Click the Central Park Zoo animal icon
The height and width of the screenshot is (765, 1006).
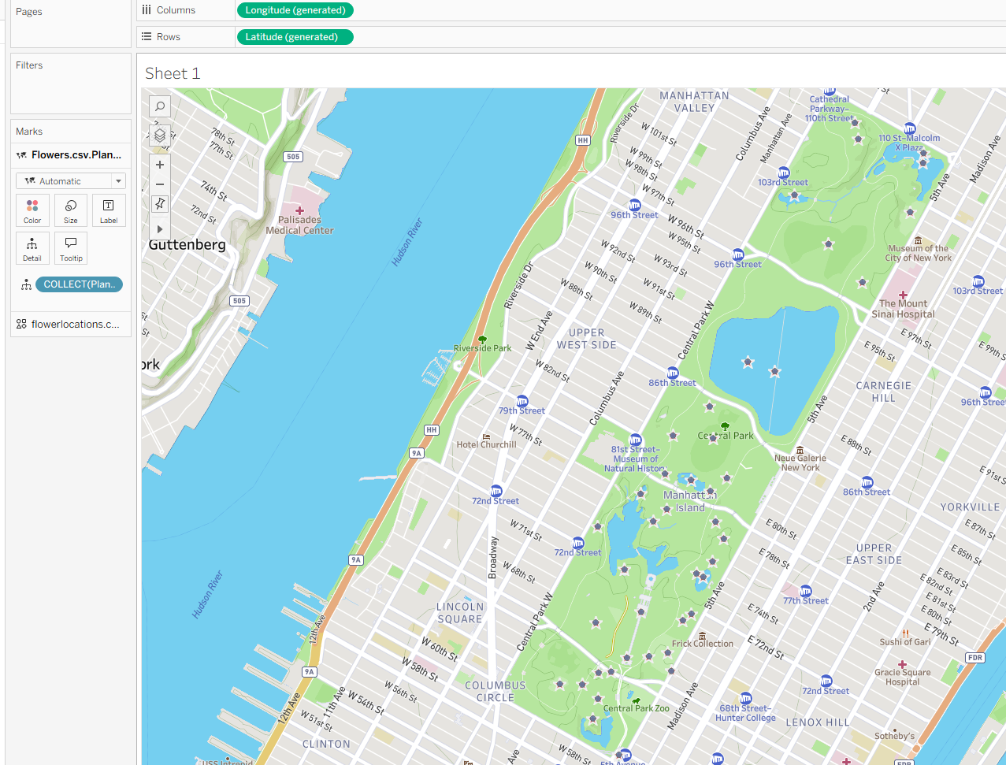pyautogui.click(x=636, y=700)
